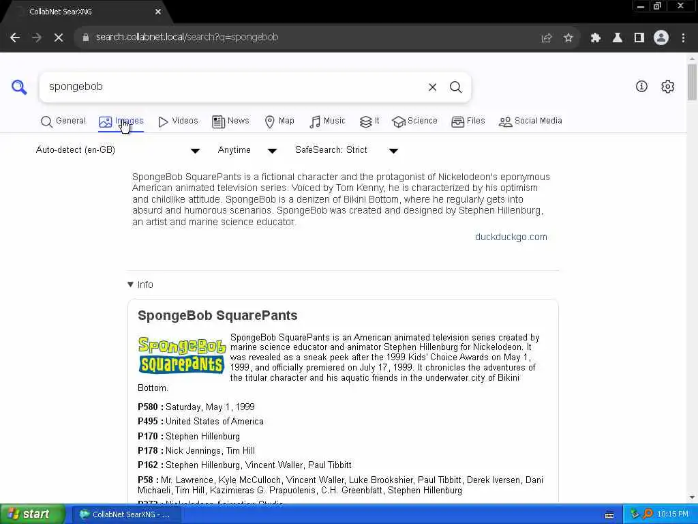The height and width of the screenshot is (524, 698).
Task: Switch to Map category tab
Action: pyautogui.click(x=279, y=121)
